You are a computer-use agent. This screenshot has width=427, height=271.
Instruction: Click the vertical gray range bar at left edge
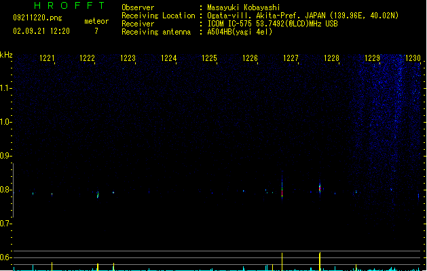(x=14, y=190)
